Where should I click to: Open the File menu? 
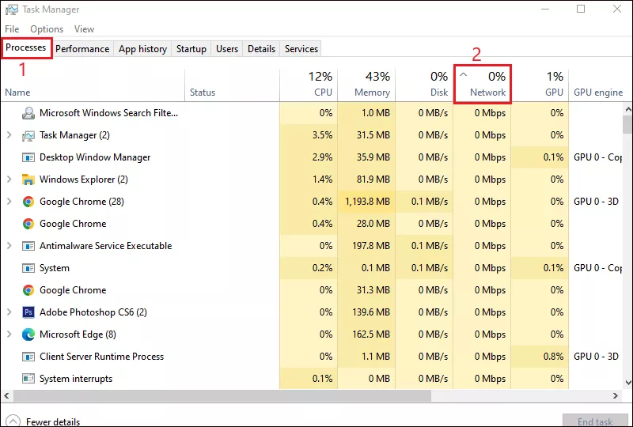coord(12,29)
